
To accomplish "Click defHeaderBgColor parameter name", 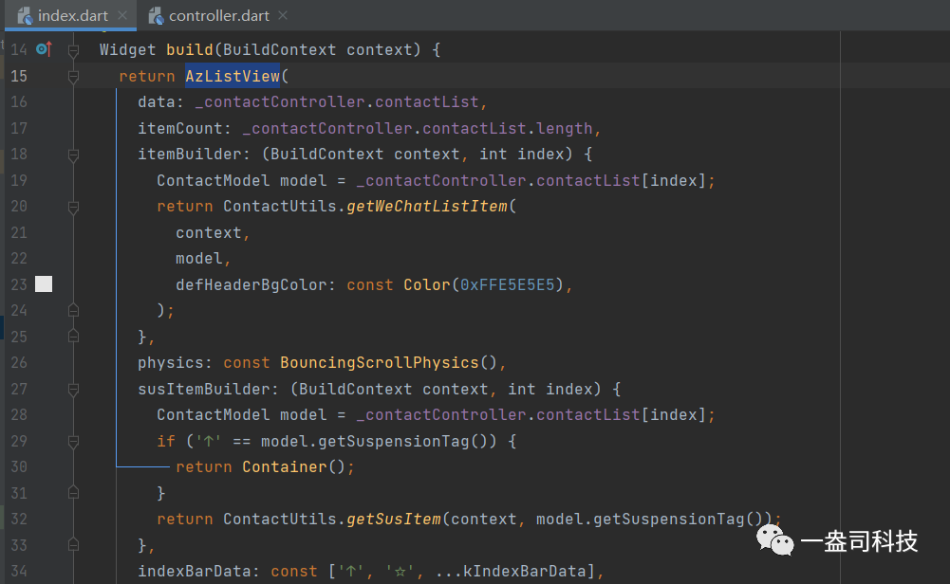I will 251,284.
